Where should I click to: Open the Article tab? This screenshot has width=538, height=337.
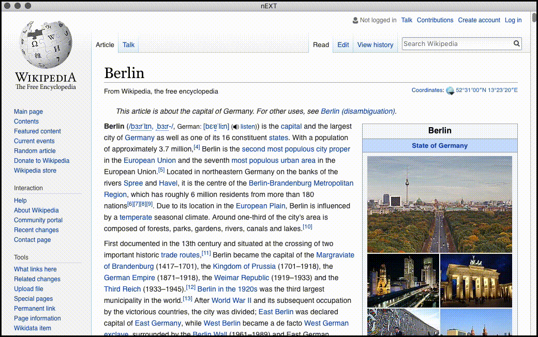pos(104,45)
